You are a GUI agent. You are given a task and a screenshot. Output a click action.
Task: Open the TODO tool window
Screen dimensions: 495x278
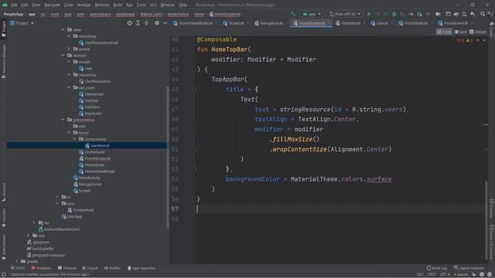pos(18,268)
